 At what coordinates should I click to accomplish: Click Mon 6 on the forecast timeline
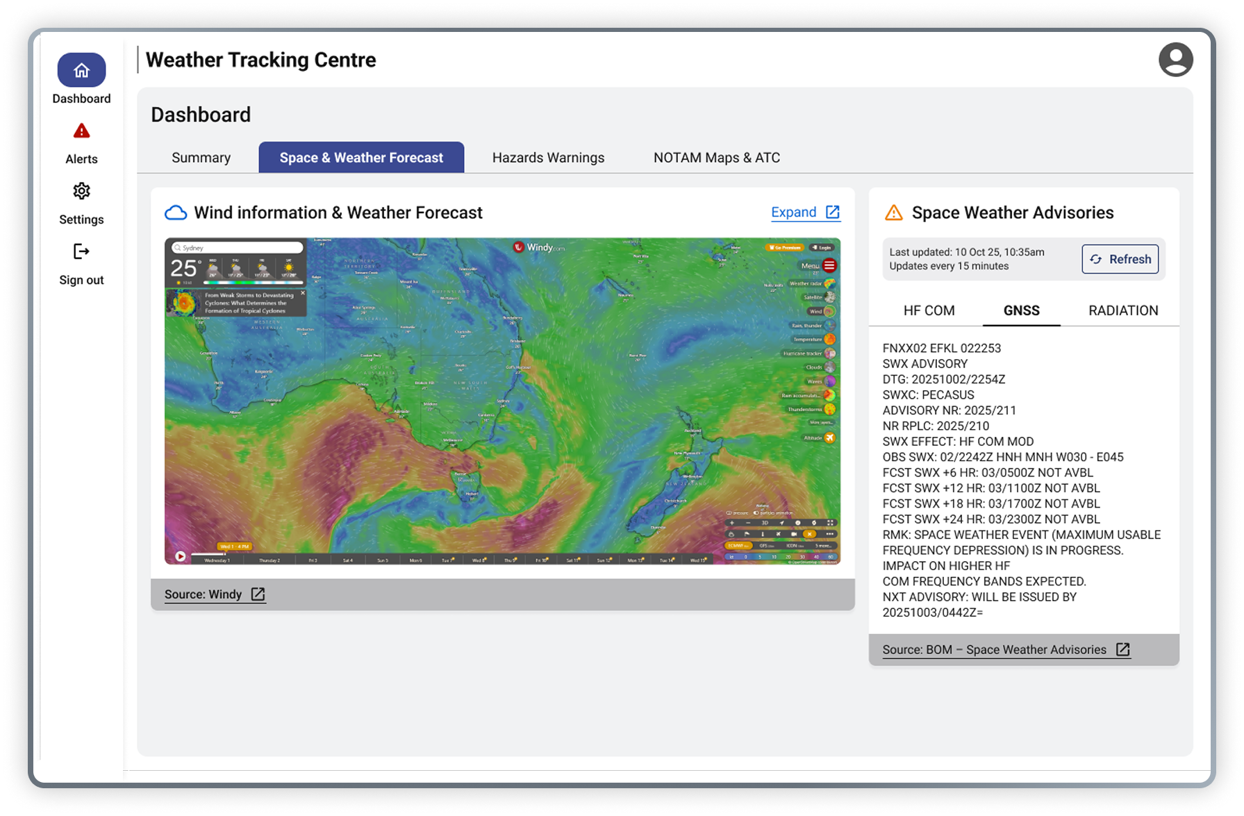coord(415,560)
